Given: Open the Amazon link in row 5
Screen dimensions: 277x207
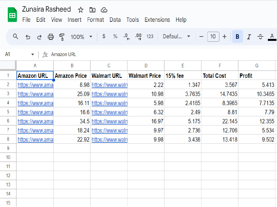Looking at the screenshot, I should (x=35, y=112).
